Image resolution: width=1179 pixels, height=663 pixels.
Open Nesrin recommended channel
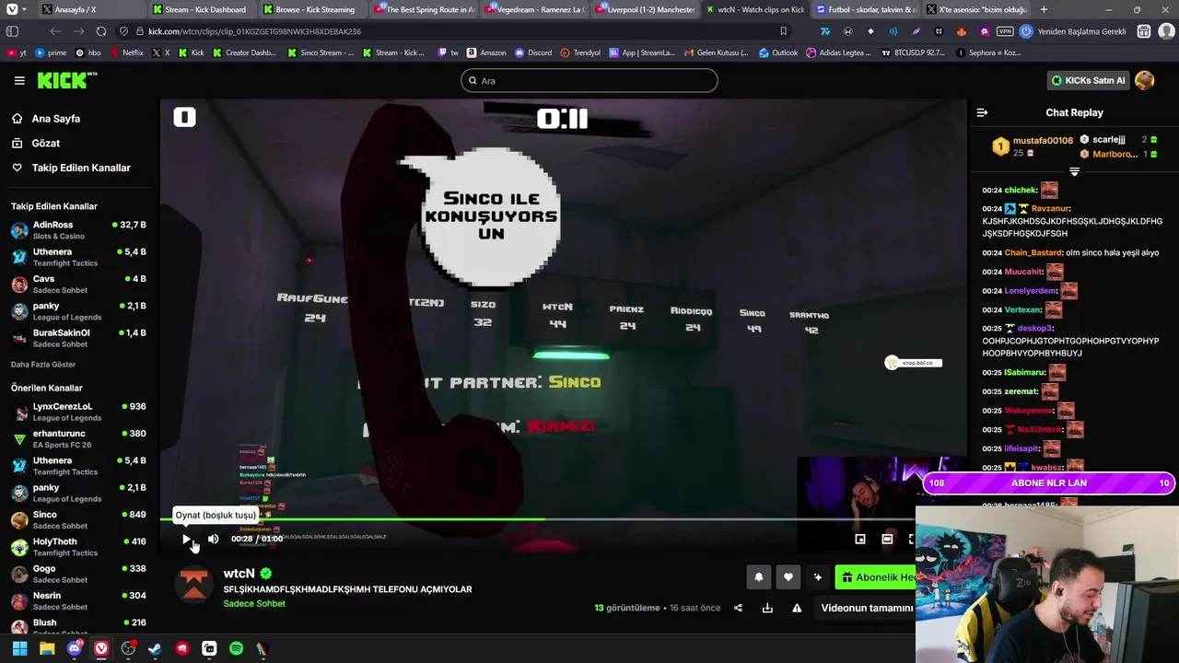tap(78, 600)
